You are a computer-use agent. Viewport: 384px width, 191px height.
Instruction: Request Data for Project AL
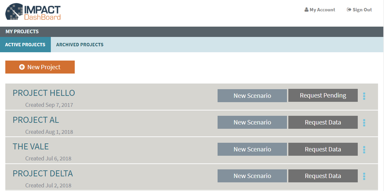[x=323, y=122]
